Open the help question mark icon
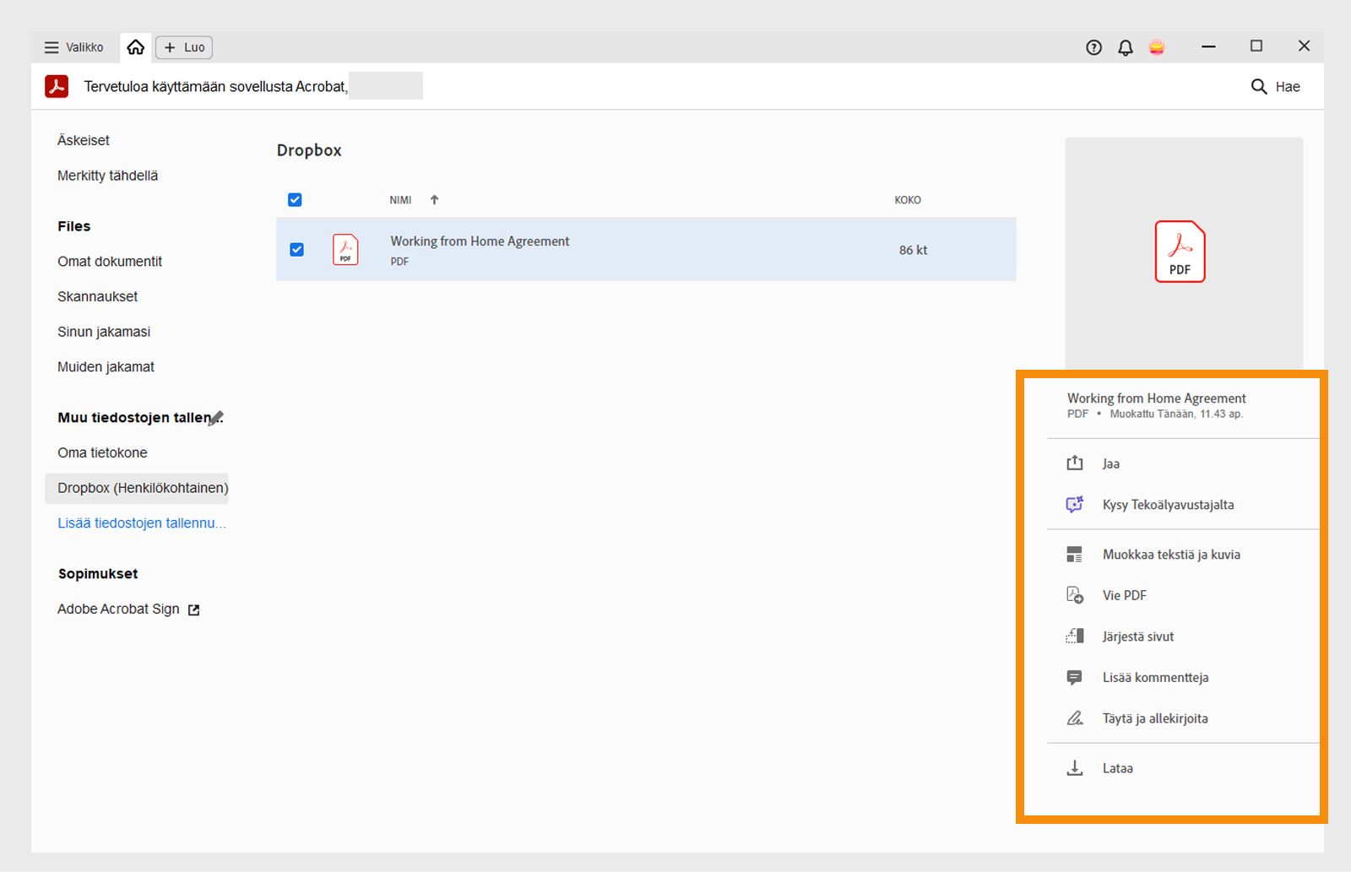This screenshot has height=872, width=1351. (x=1093, y=47)
